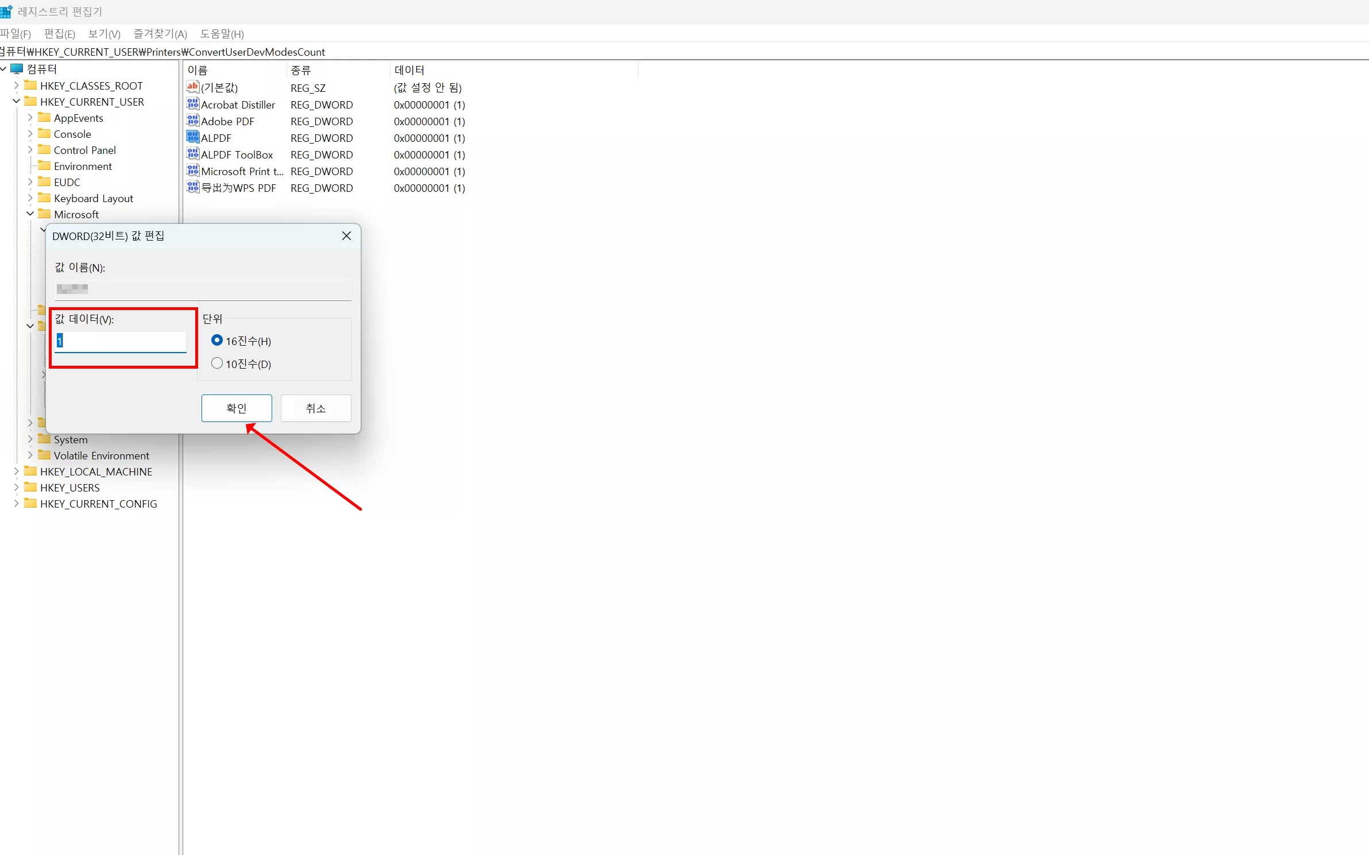Image resolution: width=1369 pixels, height=855 pixels.
Task: Open the 즐겨찾기(A) favorites menu
Action: [x=160, y=34]
